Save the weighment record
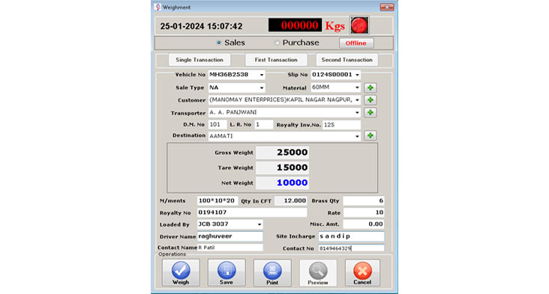This screenshot has height=294, width=549. point(226,273)
